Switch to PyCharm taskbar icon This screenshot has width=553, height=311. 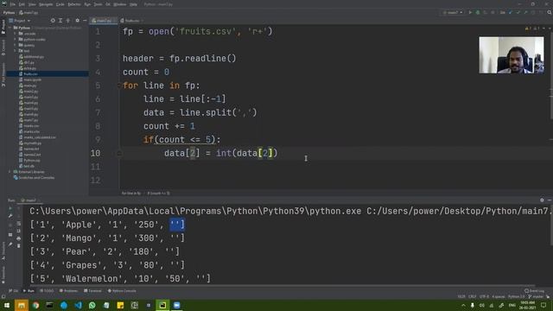[x=162, y=305]
